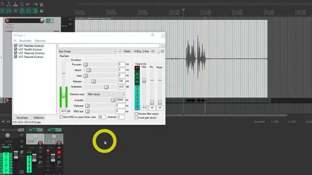Viewport: 312px width, 175px height.
Task: Uncheck VST: ReaLimit (Cockos) checkbox
Action: pyautogui.click(x=16, y=57)
